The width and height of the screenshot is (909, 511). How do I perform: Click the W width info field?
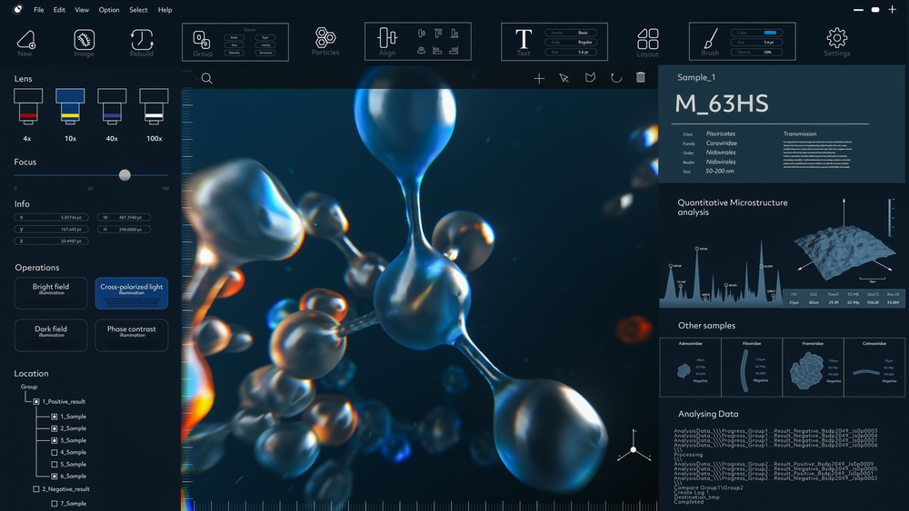coord(124,218)
